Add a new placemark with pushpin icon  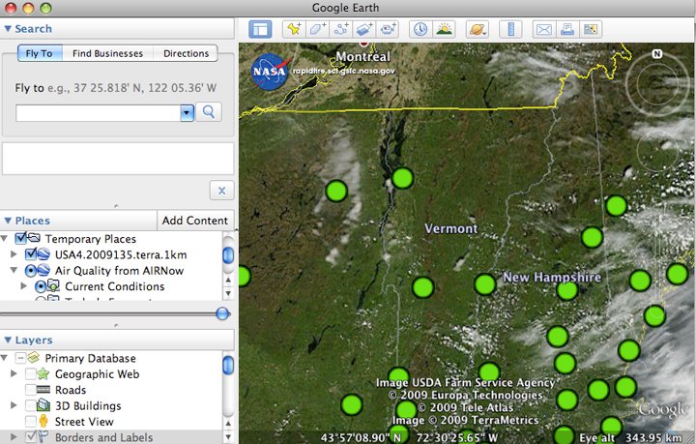294,29
